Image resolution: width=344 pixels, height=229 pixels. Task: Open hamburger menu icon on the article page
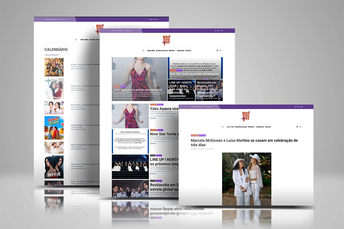click(223, 127)
